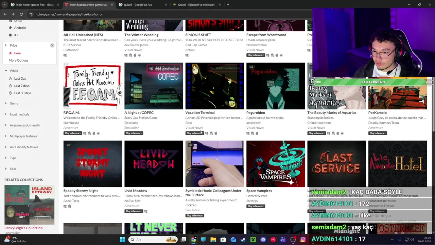Close the quizeii Google'da Ara tab
This screenshot has width=435, height=245.
click(166, 5)
